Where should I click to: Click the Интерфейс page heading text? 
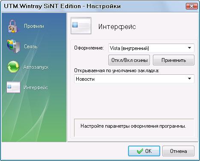pos(117,26)
